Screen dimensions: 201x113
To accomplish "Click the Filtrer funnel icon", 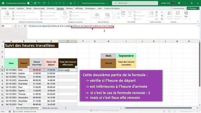I will point(130,13).
